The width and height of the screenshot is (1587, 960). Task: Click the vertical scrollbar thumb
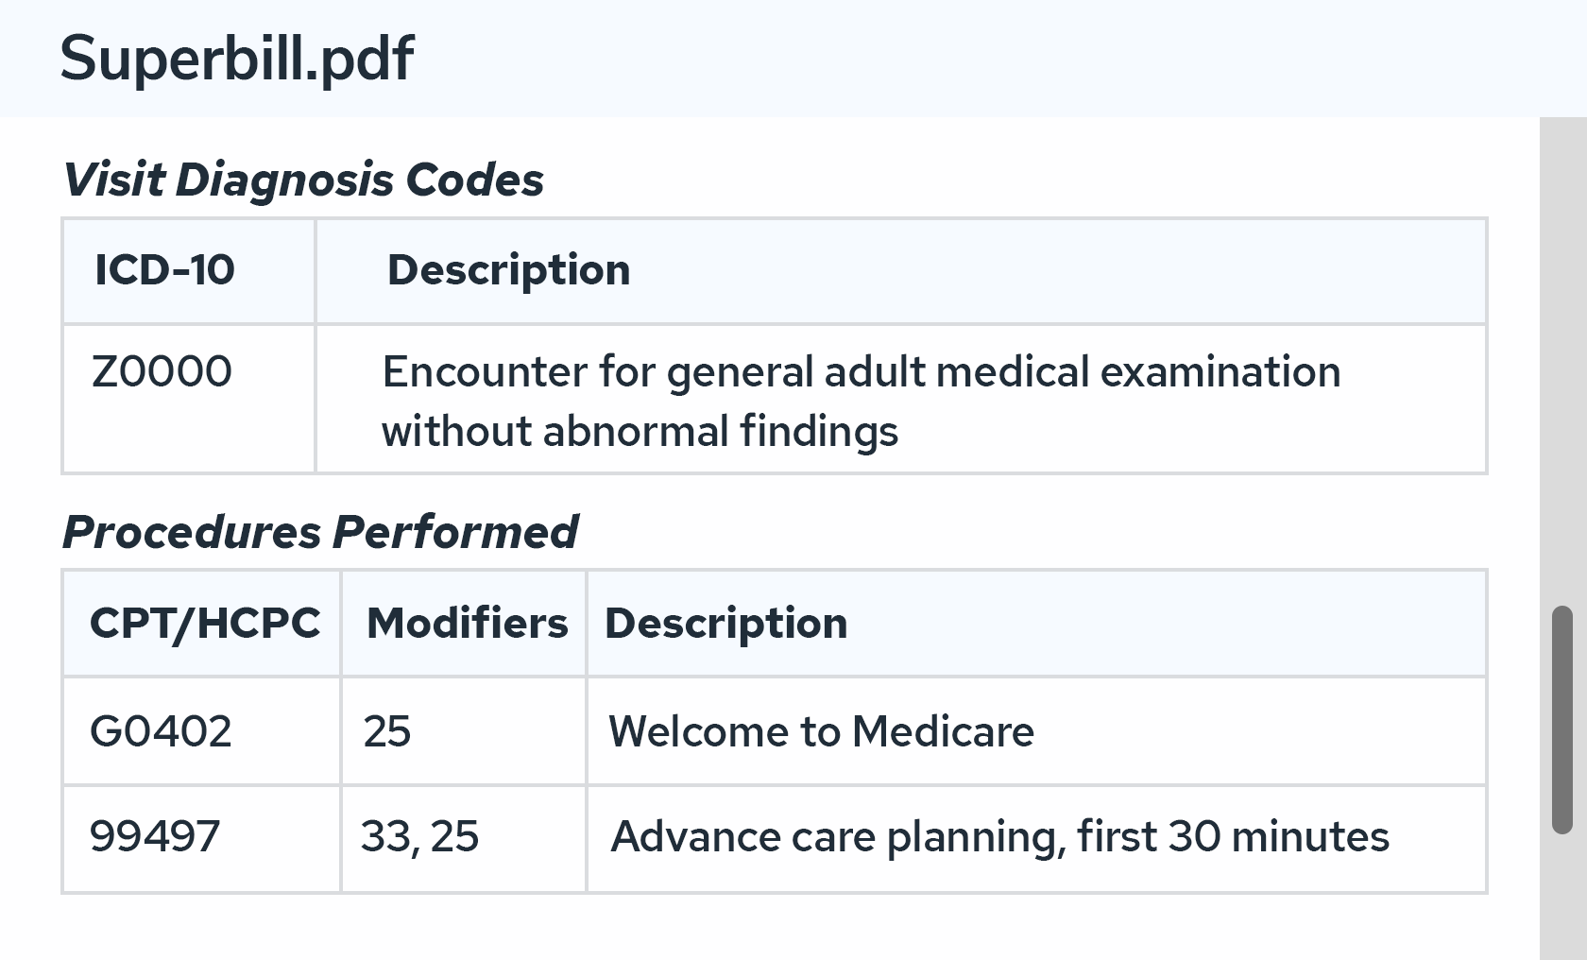click(1562, 720)
